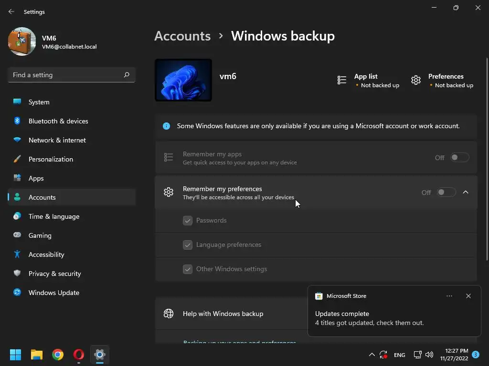
Task: Uncheck the Language preferences checkbox
Action: tap(188, 245)
